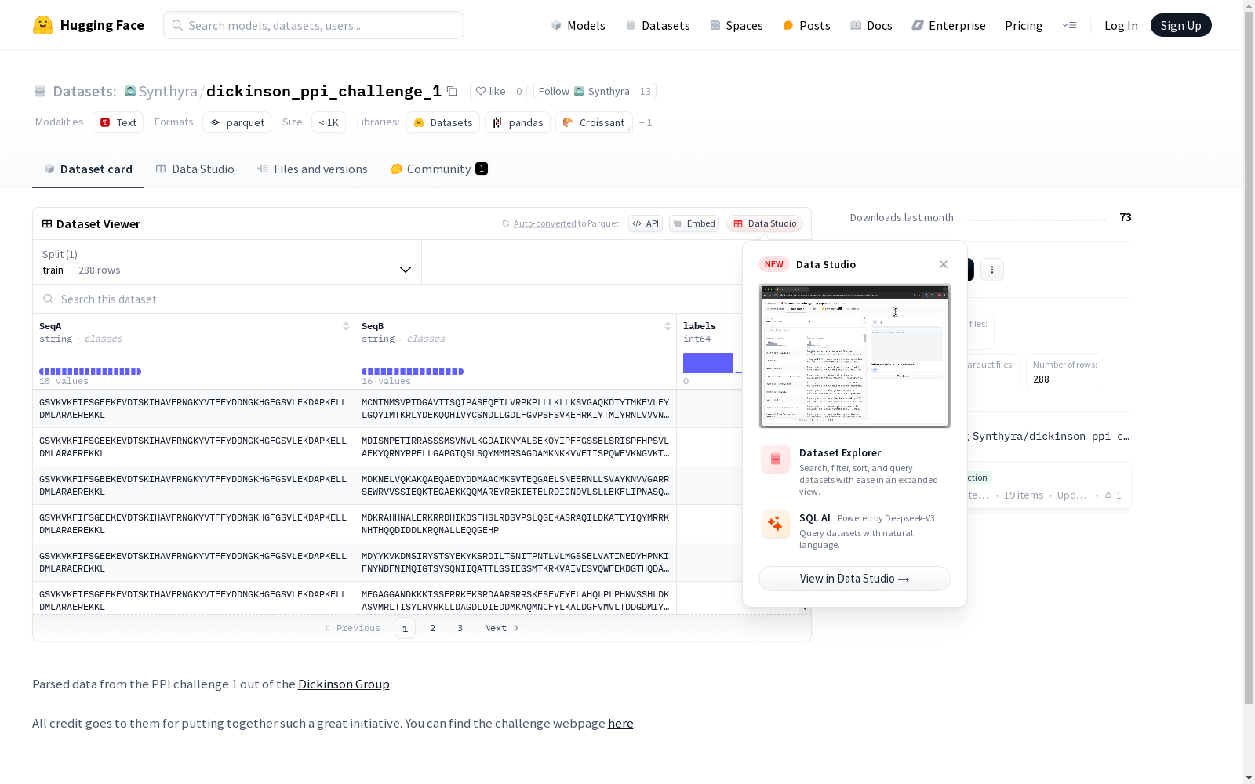Click the labels histogram bar
Screen dimensions: 1255x784
pyautogui.click(x=708, y=363)
